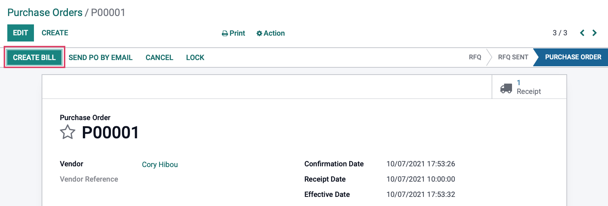Screen dimensions: 608x206
Task: Mark P00001 as favorite with star icon
Action: (x=68, y=132)
